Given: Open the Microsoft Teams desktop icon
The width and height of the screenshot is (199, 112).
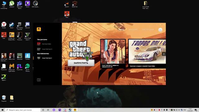Looking at the screenshot, I should point(20,5).
